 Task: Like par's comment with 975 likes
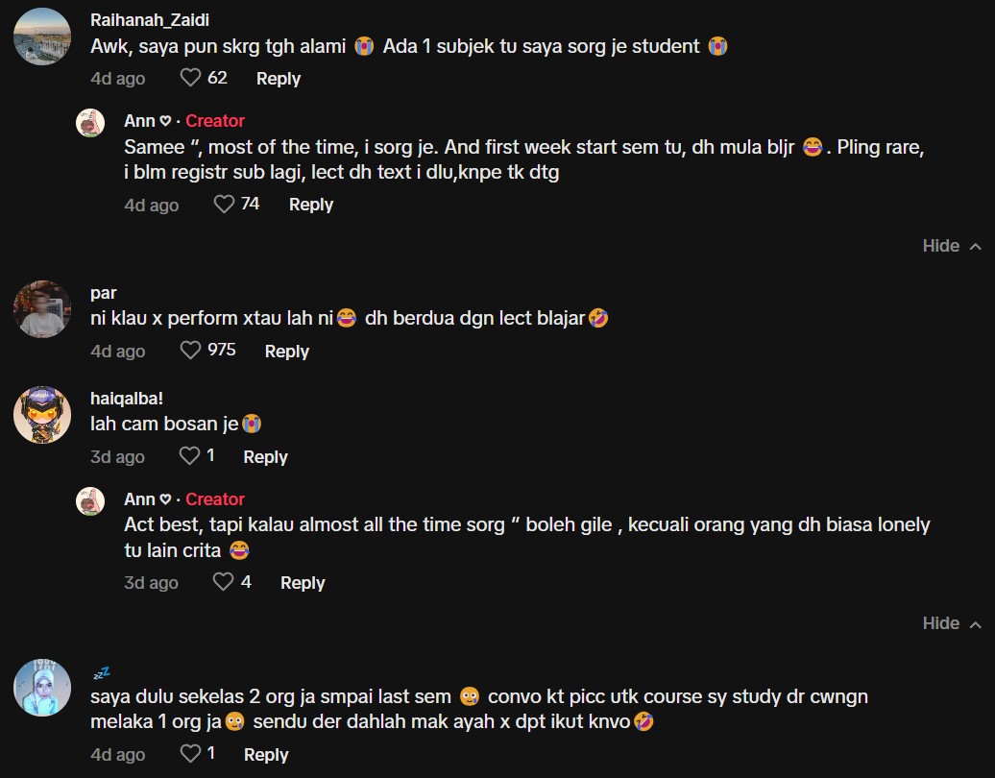pos(190,351)
